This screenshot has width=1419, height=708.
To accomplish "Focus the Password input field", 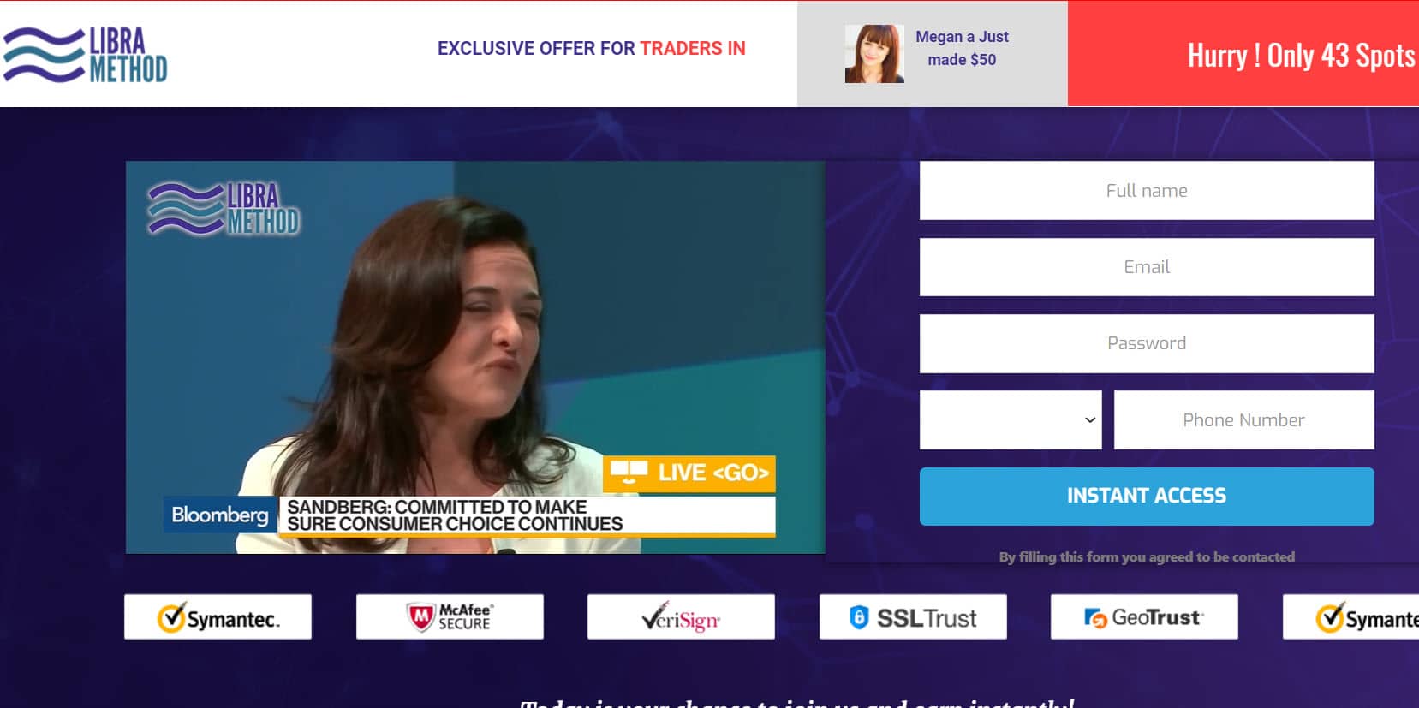I will [x=1147, y=343].
